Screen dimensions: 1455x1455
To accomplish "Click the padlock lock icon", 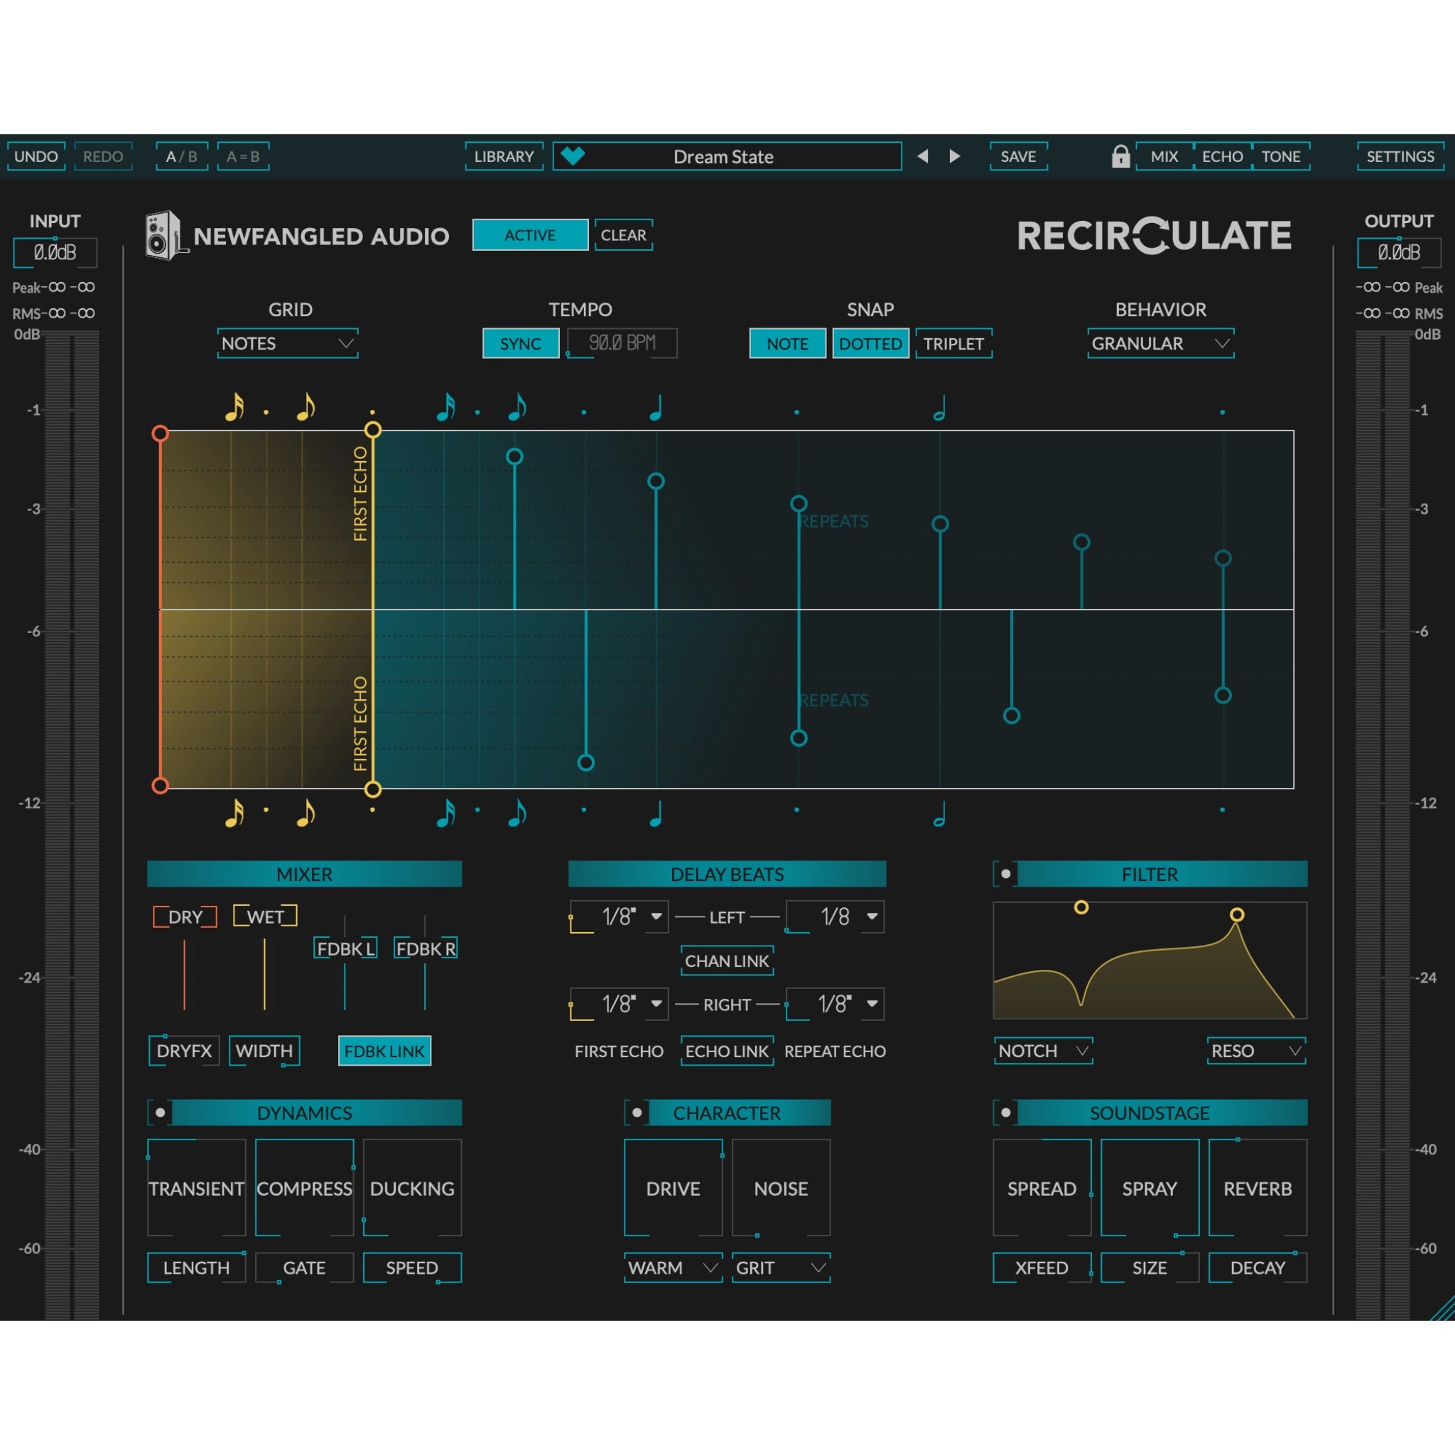I will [1120, 156].
